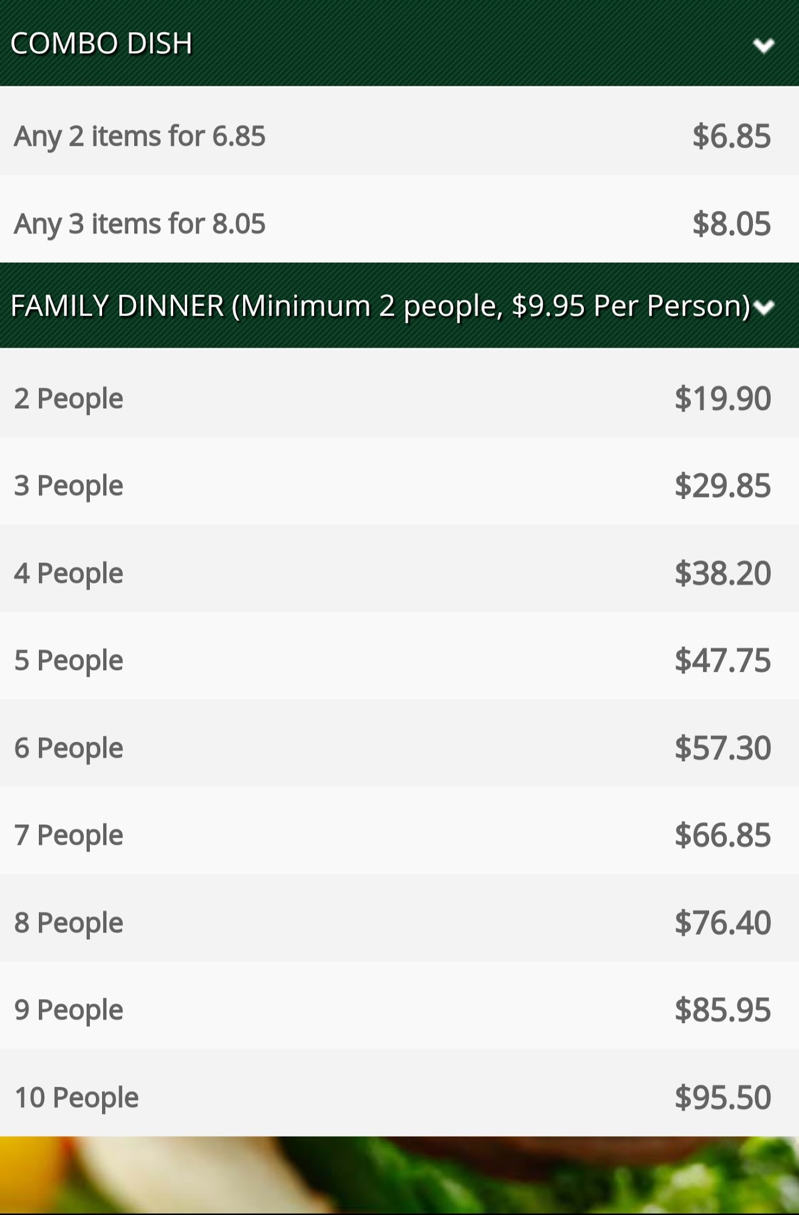Image resolution: width=799 pixels, height=1215 pixels.
Task: Select Any 2 items for 6.85
Action: (x=140, y=135)
